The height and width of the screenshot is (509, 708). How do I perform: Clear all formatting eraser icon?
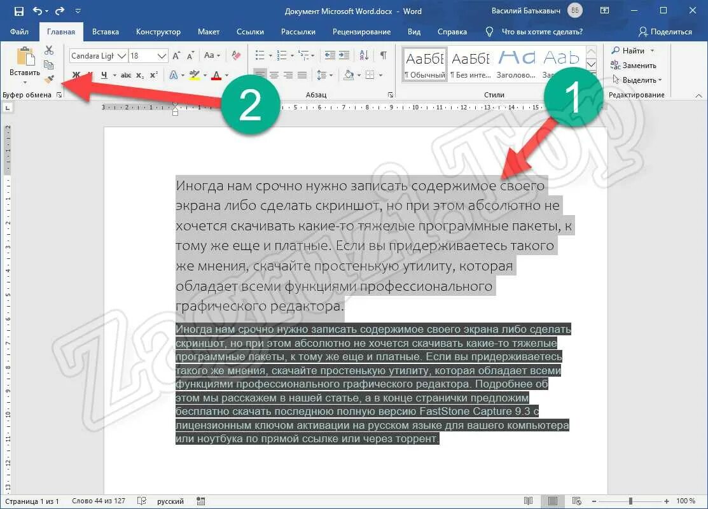(x=236, y=55)
